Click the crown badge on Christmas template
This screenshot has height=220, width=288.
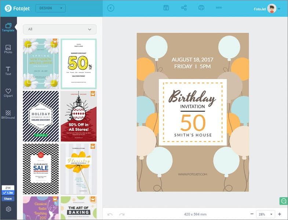(x=93, y=93)
